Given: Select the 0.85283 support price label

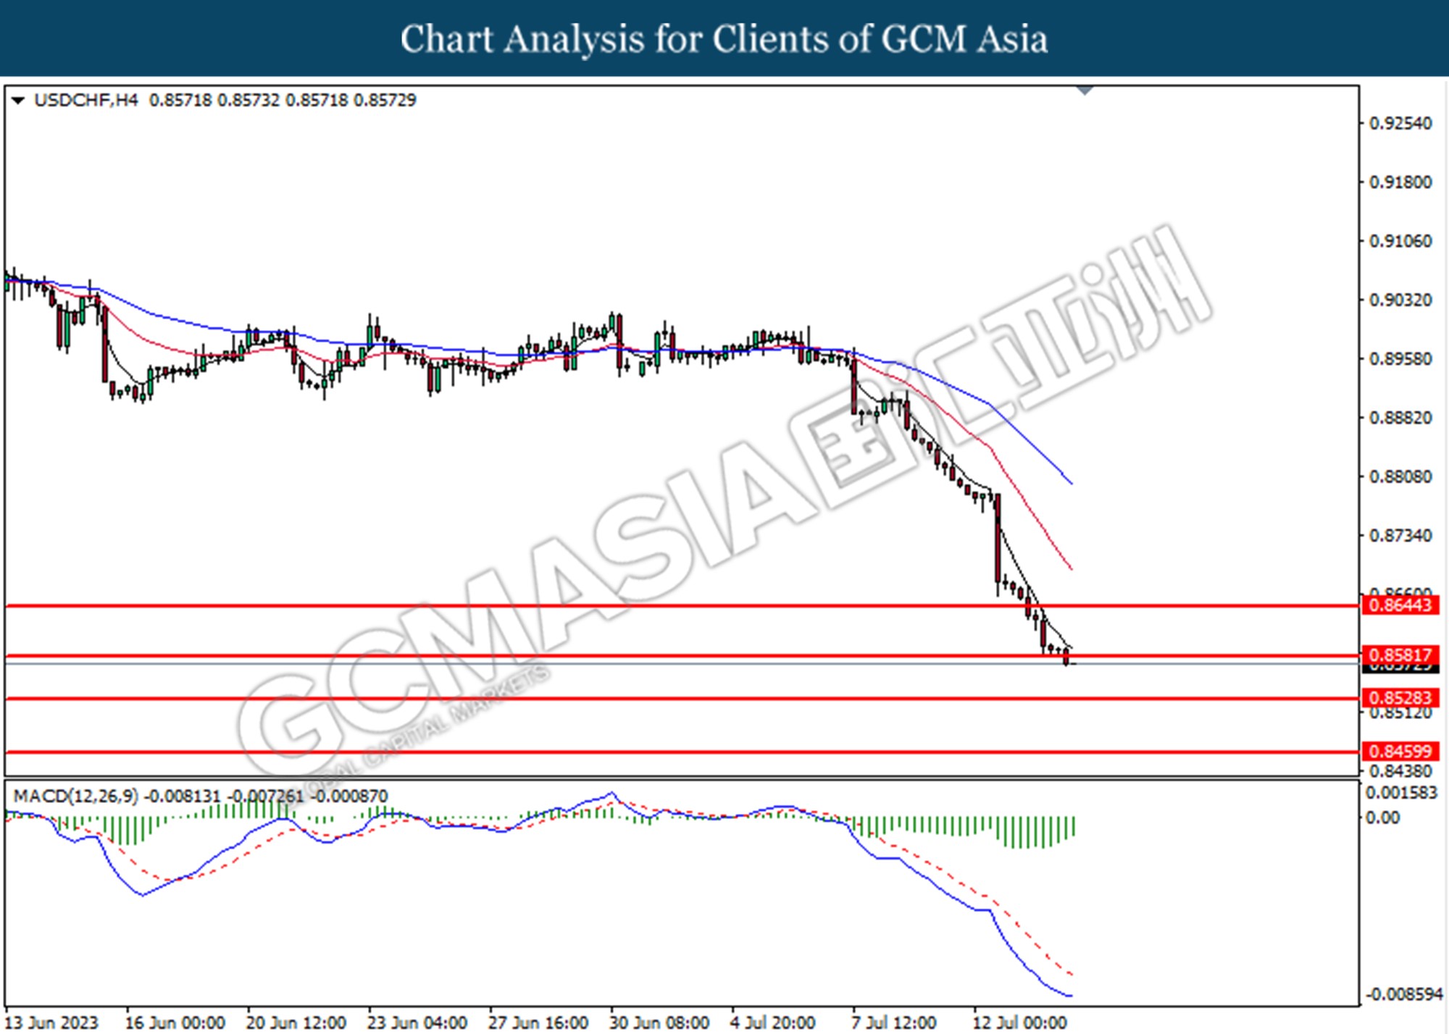Looking at the screenshot, I should (1401, 697).
